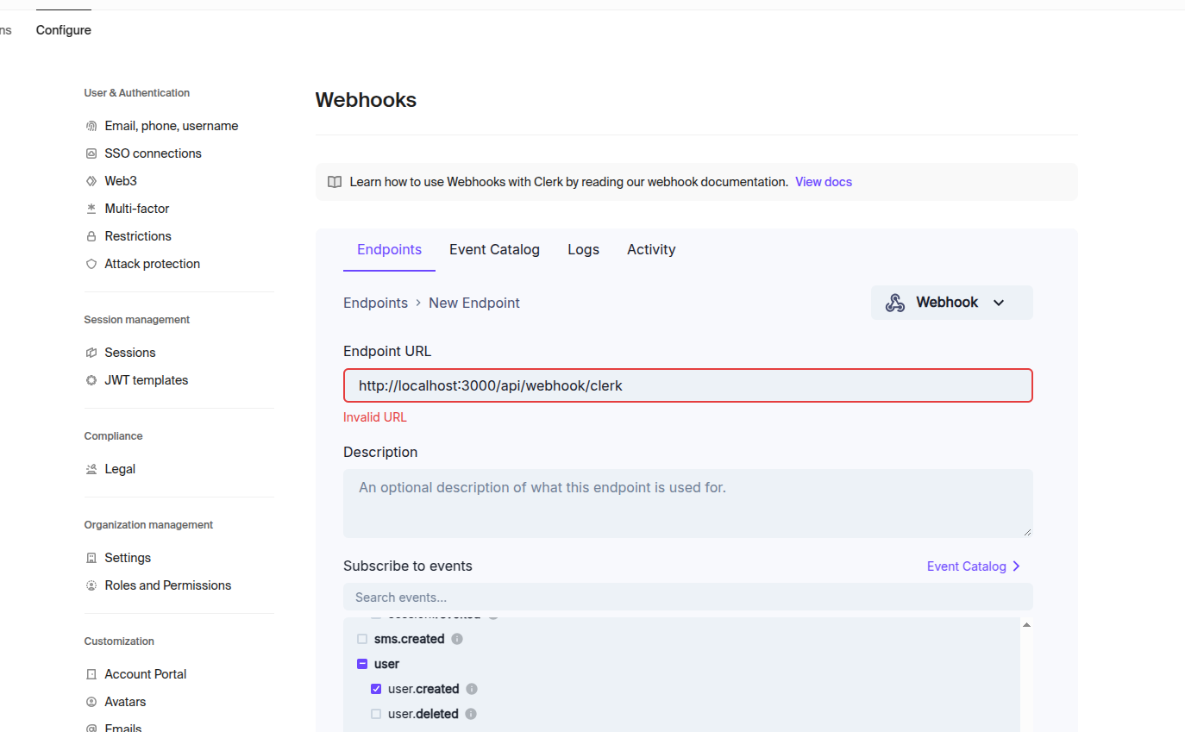Click the Account Portal icon
Screen dimensions: 1185x732
click(91, 674)
